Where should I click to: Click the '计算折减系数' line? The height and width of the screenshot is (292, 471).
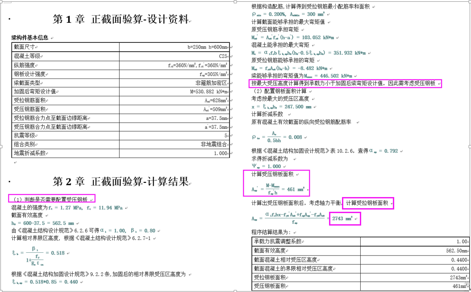tap(267, 114)
